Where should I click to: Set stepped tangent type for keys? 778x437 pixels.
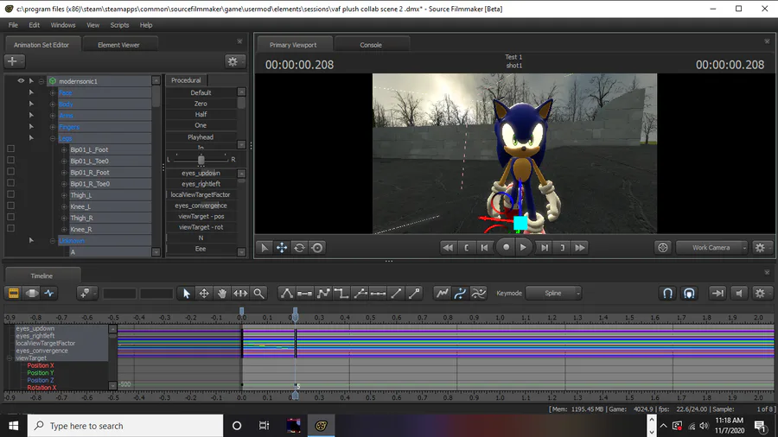pos(341,294)
